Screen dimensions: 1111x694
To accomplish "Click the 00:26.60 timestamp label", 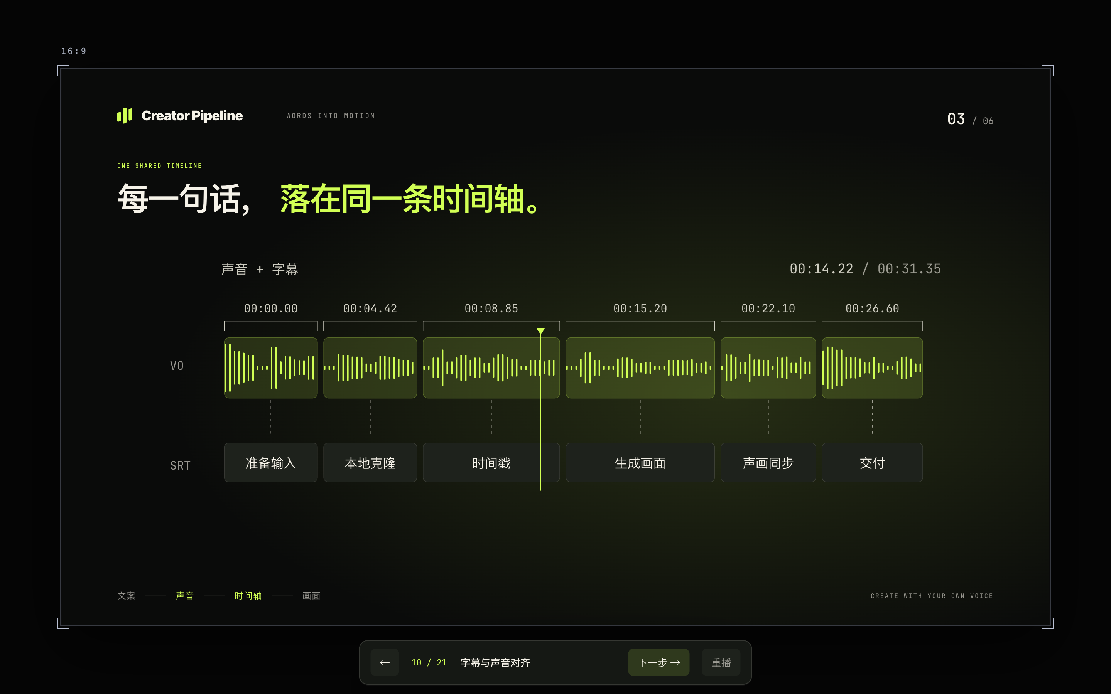I will point(872,308).
